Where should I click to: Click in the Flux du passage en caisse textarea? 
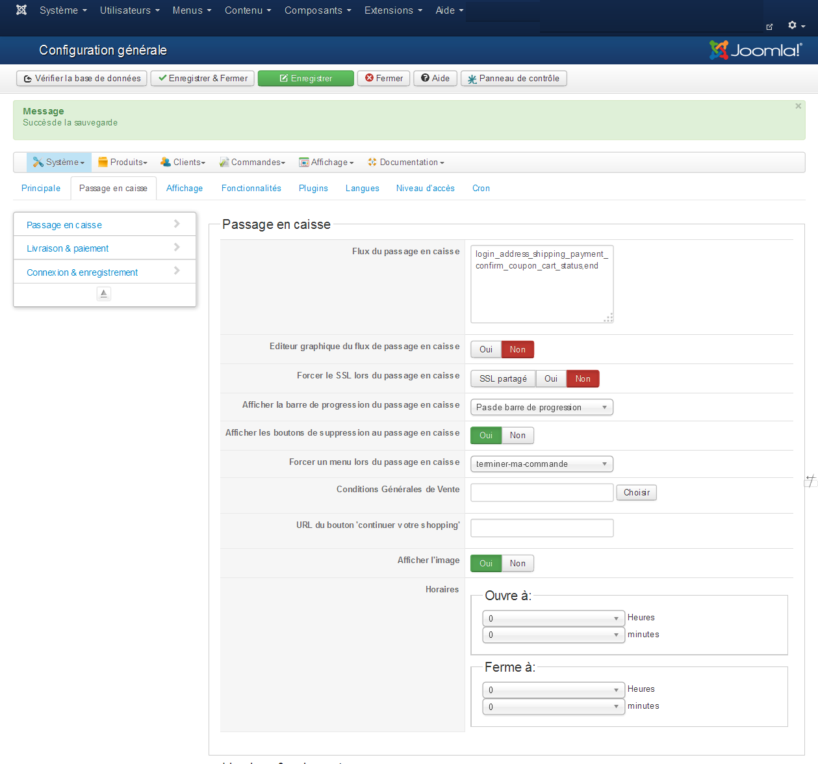coord(542,284)
